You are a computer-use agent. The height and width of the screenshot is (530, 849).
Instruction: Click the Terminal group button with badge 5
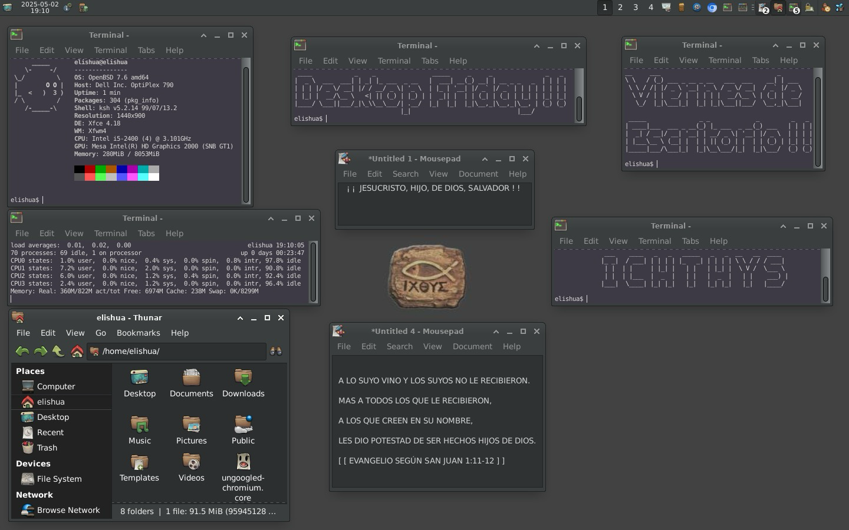coord(794,8)
